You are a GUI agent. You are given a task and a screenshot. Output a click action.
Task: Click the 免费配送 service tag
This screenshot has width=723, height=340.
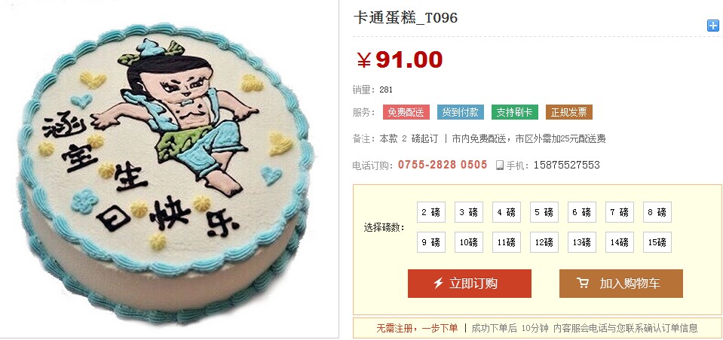click(x=406, y=112)
